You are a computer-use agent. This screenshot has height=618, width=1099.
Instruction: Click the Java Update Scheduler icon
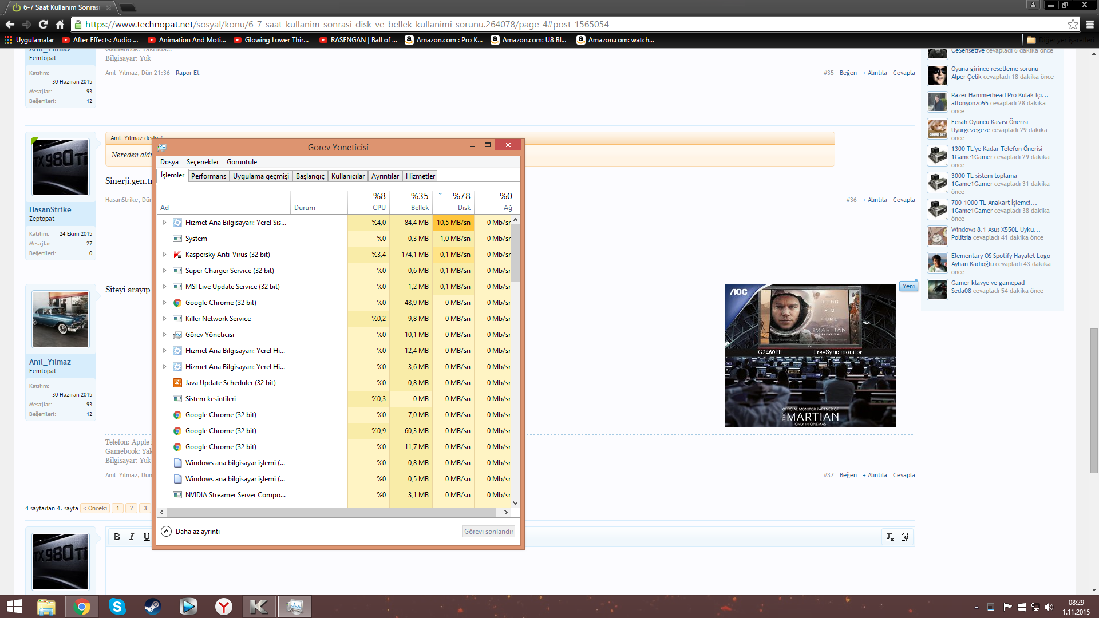click(177, 383)
